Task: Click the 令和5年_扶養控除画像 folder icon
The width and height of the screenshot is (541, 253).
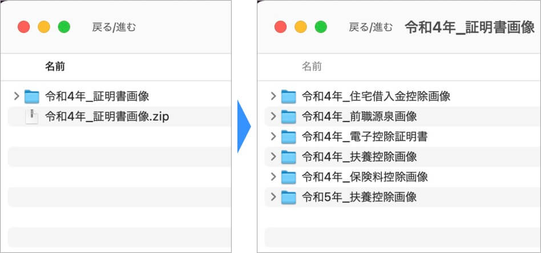Action: [x=289, y=197]
